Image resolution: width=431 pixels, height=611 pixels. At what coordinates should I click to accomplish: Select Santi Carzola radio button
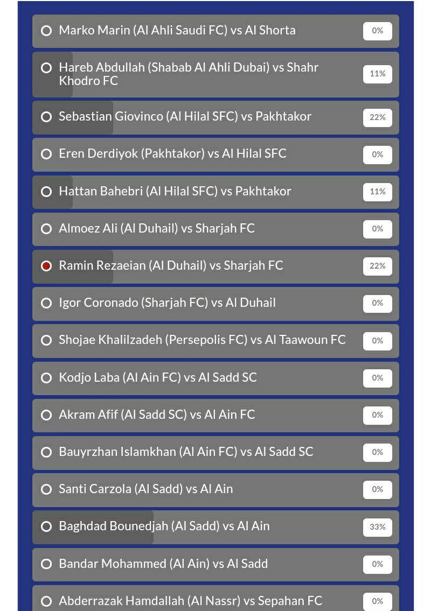pos(47,489)
